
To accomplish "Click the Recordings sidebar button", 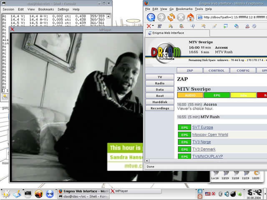I will click(x=160, y=108).
